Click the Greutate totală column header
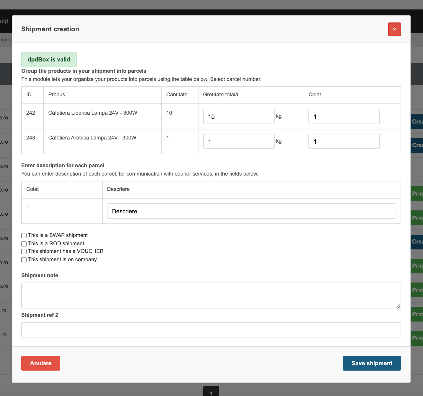423x396 pixels. tap(221, 95)
